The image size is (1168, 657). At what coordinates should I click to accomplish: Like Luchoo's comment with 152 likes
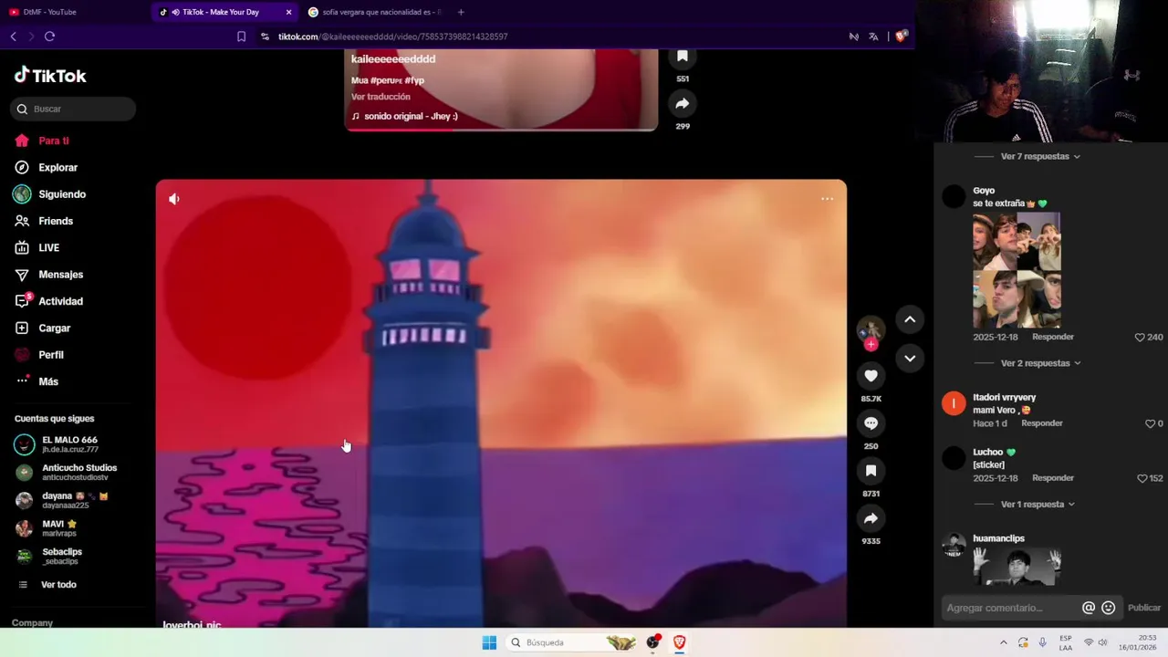tap(1141, 478)
